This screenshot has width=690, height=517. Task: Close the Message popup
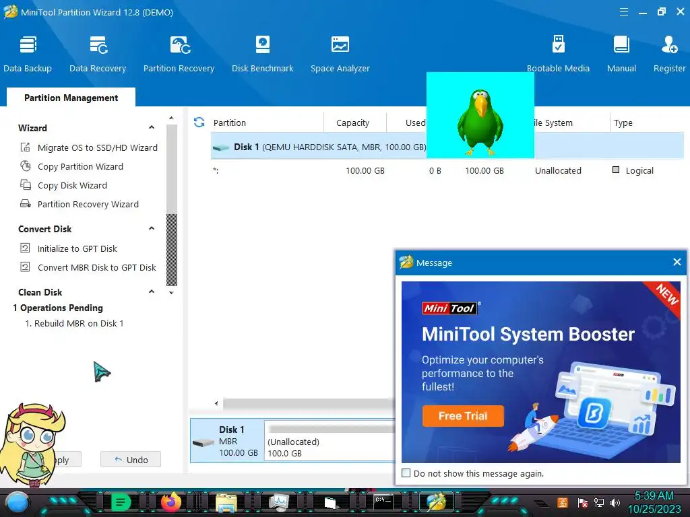[x=677, y=263]
